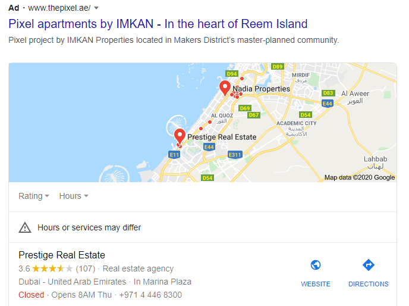Image resolution: width=409 pixels, height=306 pixels.
Task: Click the D83 road shield on map
Action: [328, 93]
